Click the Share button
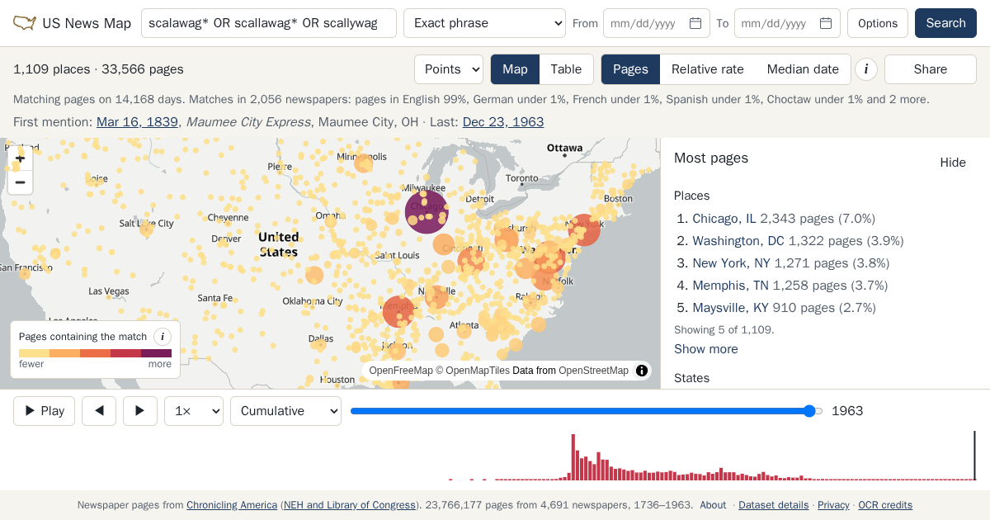The image size is (990, 520). 931,69
